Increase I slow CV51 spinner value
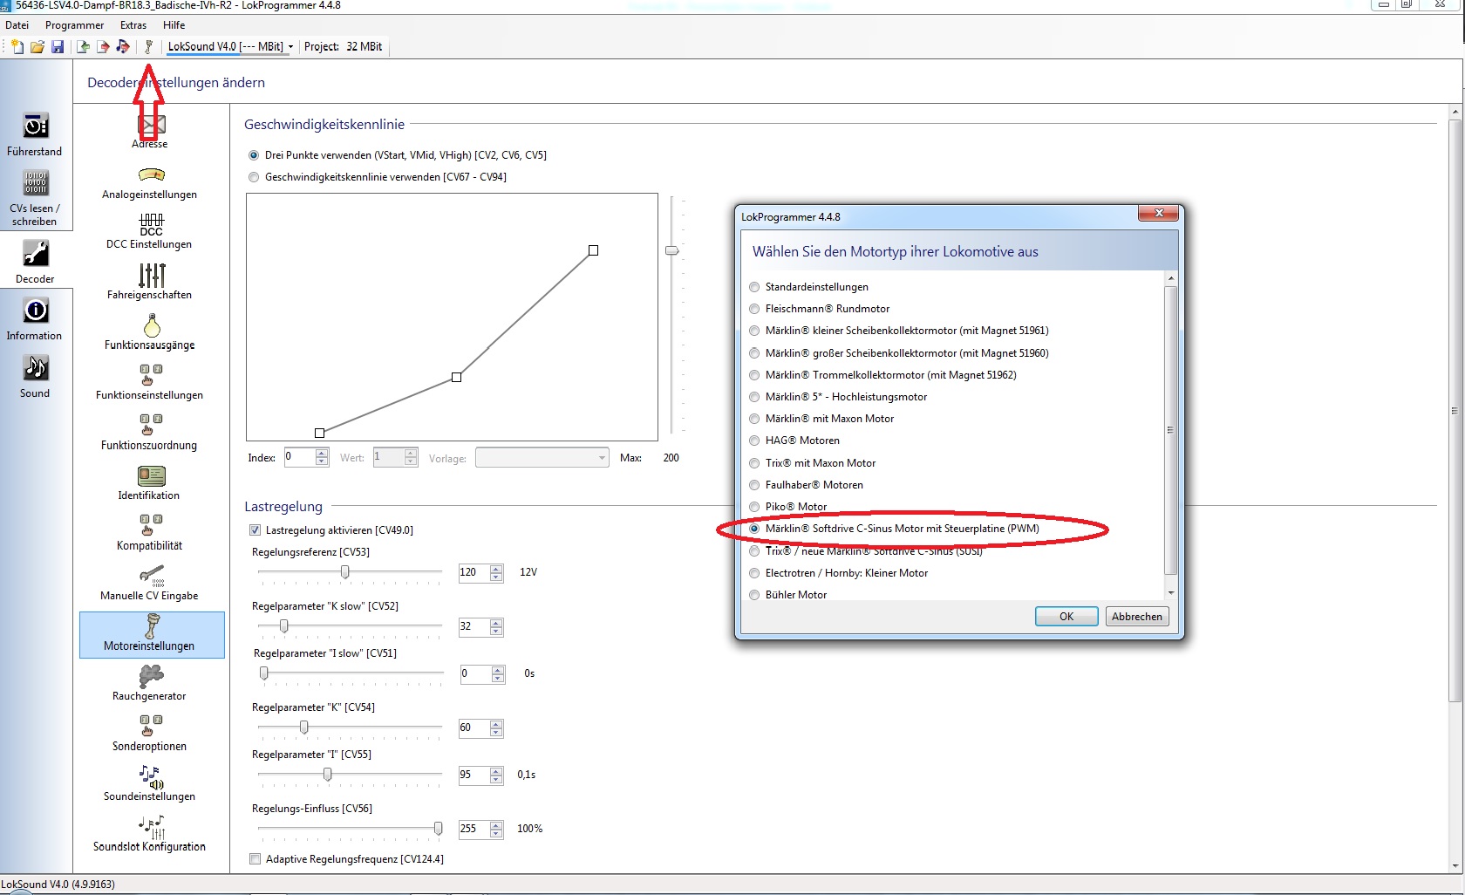Viewport: 1465px width, 895px height. pos(498,670)
